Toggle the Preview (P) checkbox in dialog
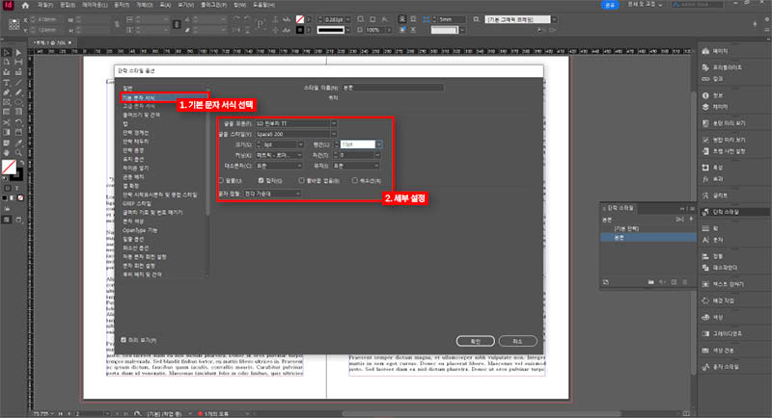The image size is (772, 418). coord(124,340)
